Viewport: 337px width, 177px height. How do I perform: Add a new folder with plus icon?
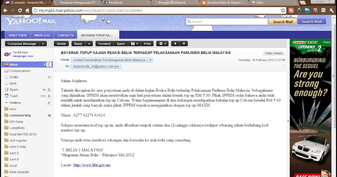(x=49, y=103)
